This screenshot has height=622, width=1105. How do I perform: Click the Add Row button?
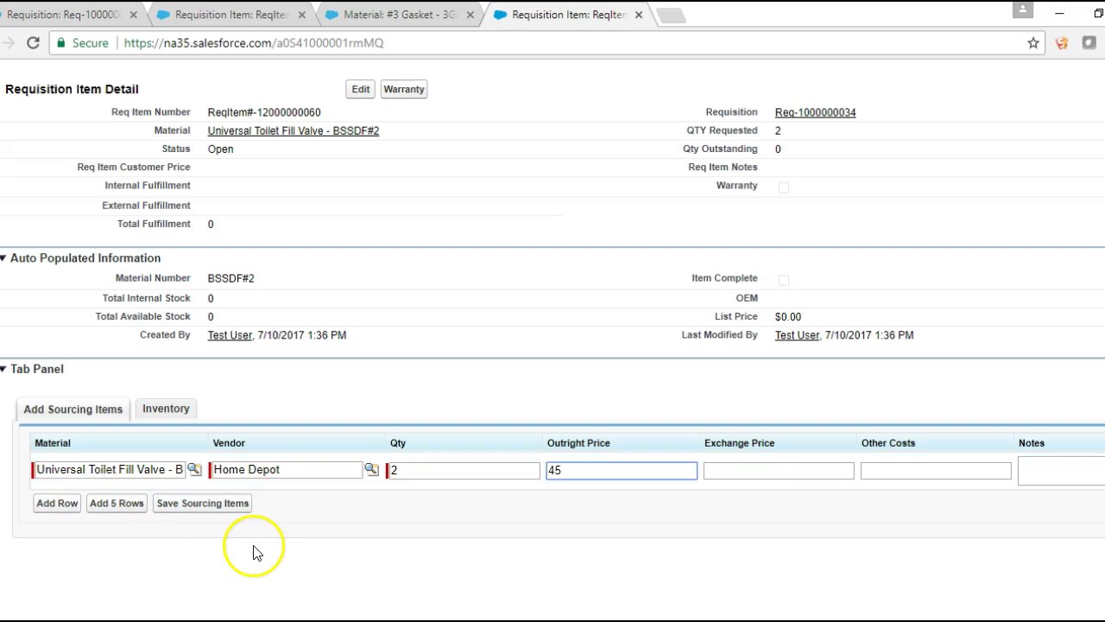point(57,504)
